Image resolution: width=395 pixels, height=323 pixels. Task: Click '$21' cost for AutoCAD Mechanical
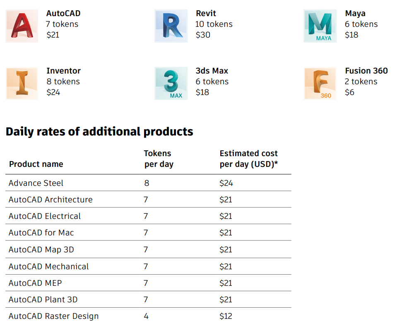click(x=226, y=266)
